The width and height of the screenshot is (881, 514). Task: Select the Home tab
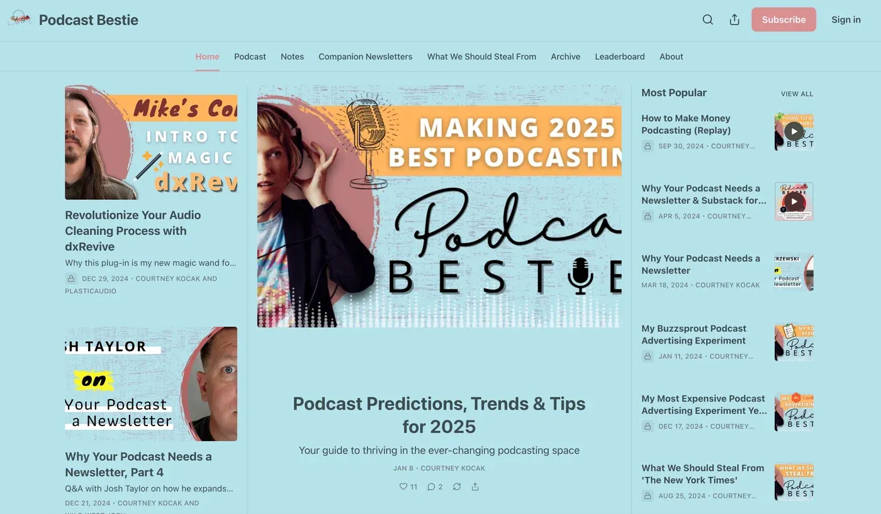tap(207, 57)
